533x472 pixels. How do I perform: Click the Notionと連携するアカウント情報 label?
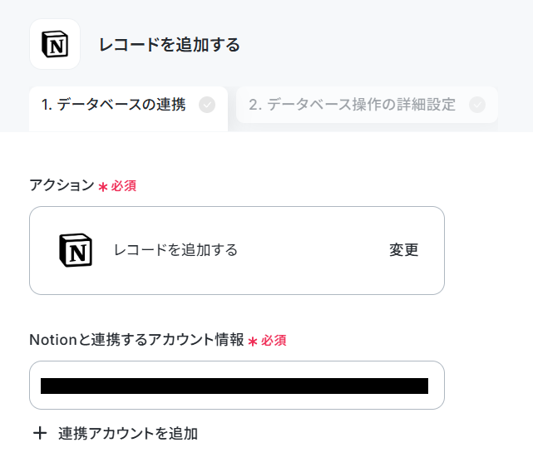(x=136, y=340)
